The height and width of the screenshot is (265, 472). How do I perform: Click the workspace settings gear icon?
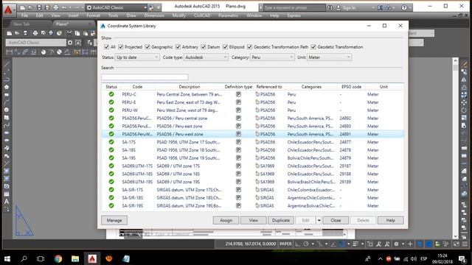tap(70, 43)
